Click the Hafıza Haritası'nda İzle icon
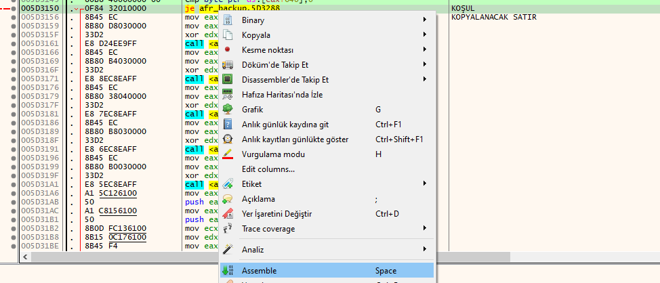660x283 pixels. pos(227,95)
